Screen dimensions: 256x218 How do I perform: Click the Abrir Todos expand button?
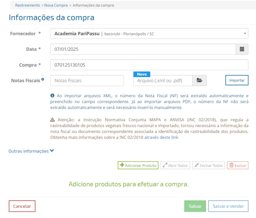[175, 165]
